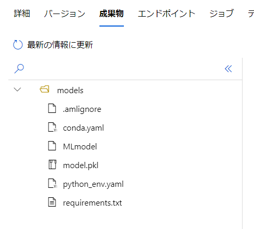Click 最新の情報に更新 refresh button
This screenshot has height=229, width=254.
point(53,45)
